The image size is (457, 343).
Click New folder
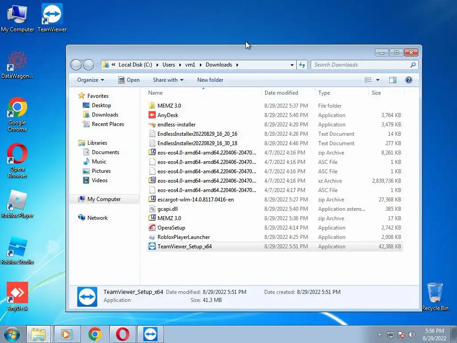[210, 80]
